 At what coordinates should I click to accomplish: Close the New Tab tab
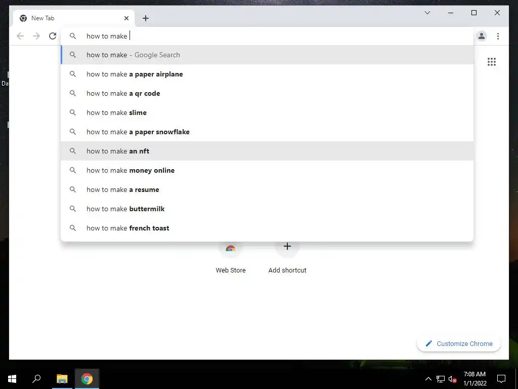126,18
